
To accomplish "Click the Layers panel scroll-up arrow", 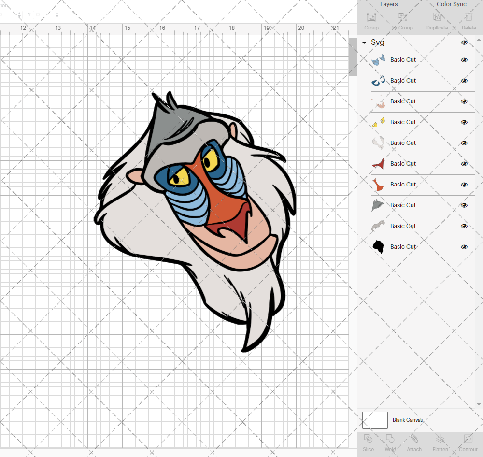I will coord(478,40).
